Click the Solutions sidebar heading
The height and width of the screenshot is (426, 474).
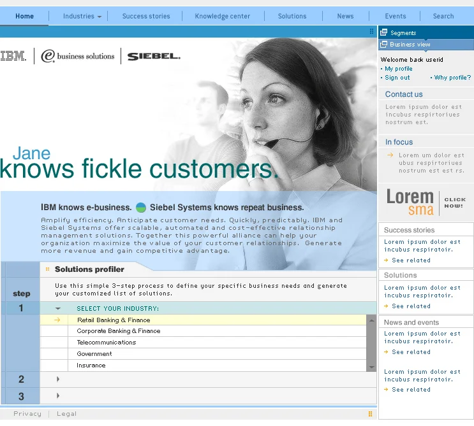tap(400, 276)
